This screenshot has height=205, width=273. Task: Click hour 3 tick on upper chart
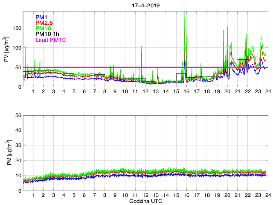[53, 92]
